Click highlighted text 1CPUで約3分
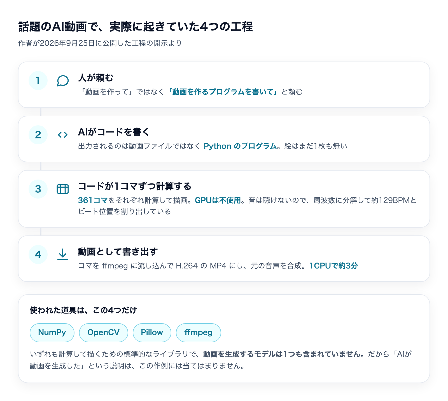448x401 pixels. point(333,266)
